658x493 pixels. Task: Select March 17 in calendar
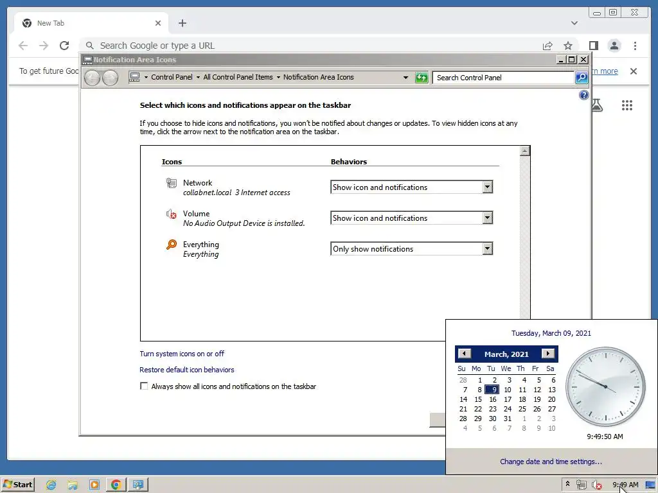point(508,399)
